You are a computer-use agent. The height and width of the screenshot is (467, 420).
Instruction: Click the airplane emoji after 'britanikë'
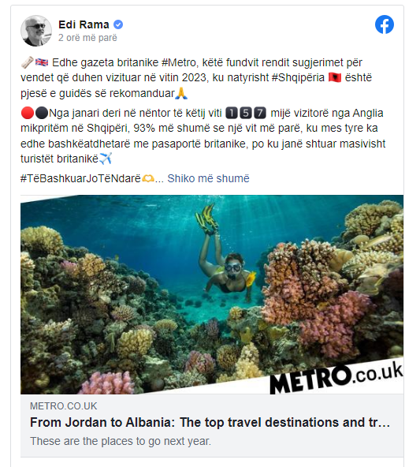pos(106,159)
